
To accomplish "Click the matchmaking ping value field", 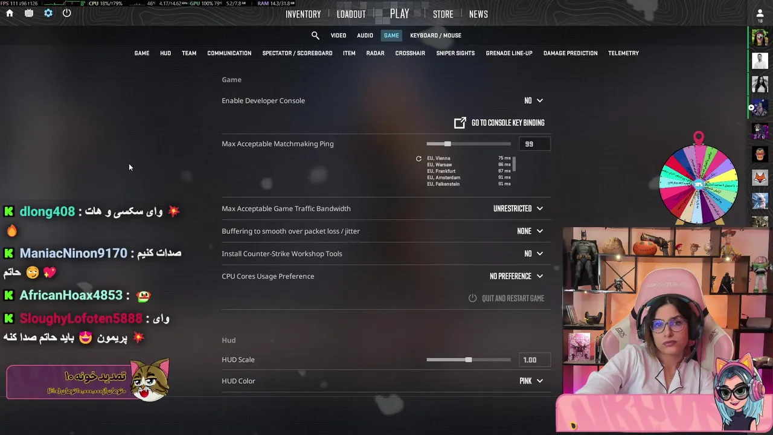I will point(534,144).
